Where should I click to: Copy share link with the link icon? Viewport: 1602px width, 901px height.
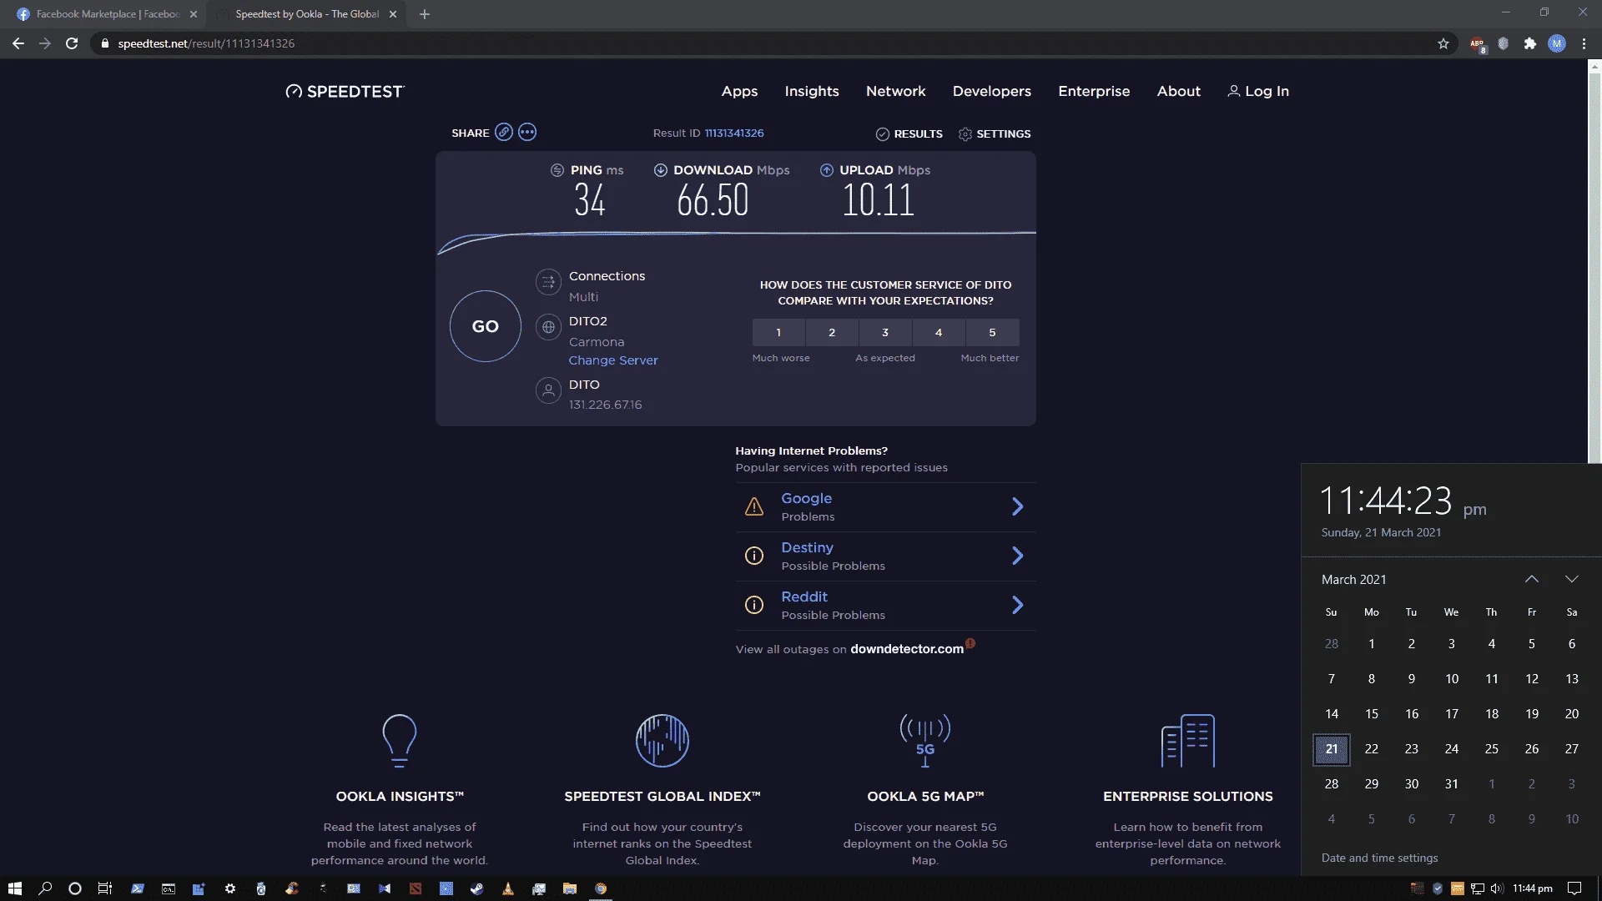[x=503, y=132]
